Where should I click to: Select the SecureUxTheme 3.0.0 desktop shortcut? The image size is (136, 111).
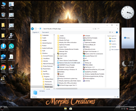click(11, 48)
